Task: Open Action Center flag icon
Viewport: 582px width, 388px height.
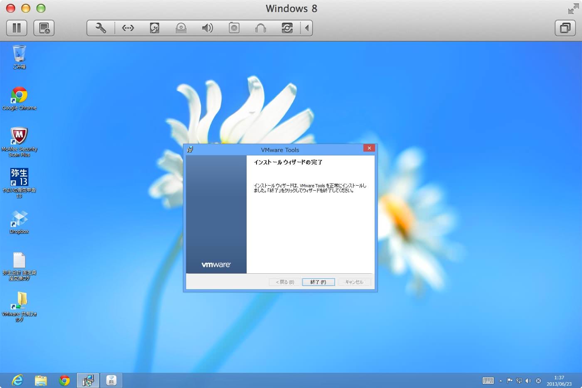Action: [x=510, y=381]
